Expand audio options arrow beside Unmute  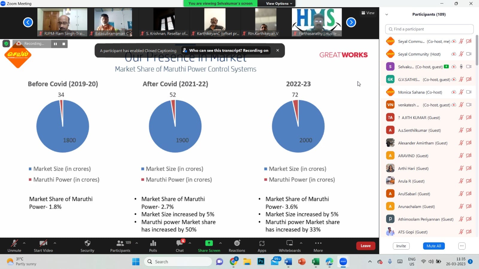(24, 243)
